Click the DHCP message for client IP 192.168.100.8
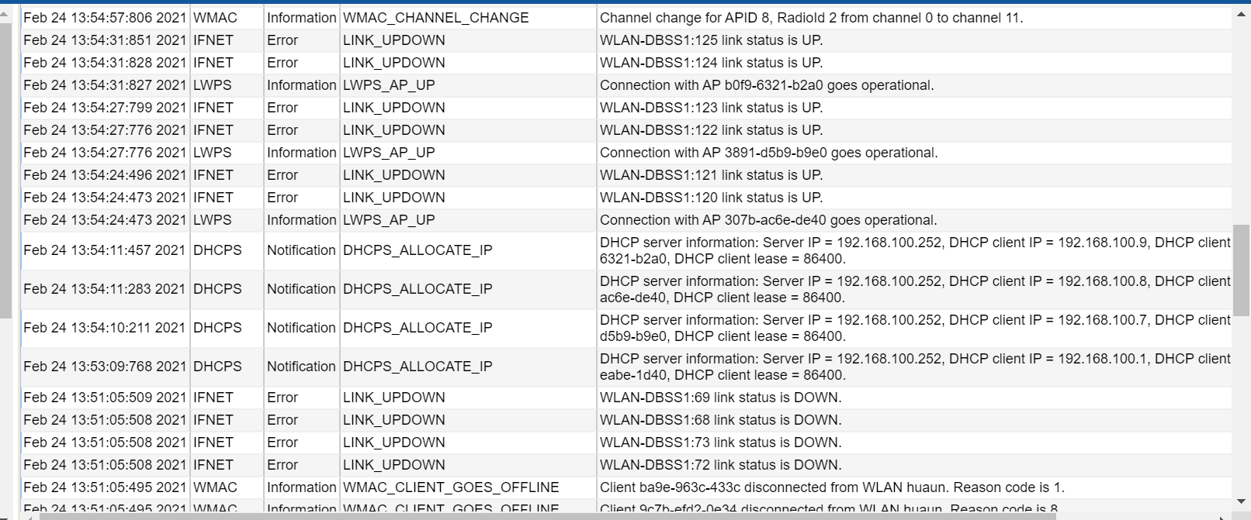1251x520 pixels. (914, 289)
